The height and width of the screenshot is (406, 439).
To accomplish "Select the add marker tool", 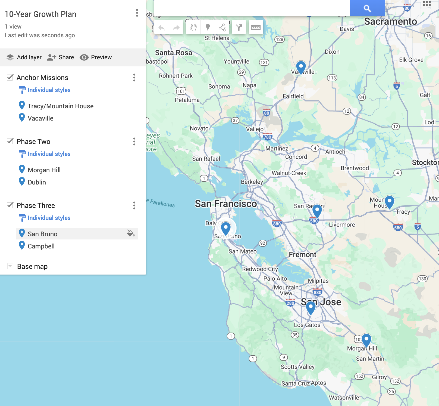I will [x=208, y=27].
